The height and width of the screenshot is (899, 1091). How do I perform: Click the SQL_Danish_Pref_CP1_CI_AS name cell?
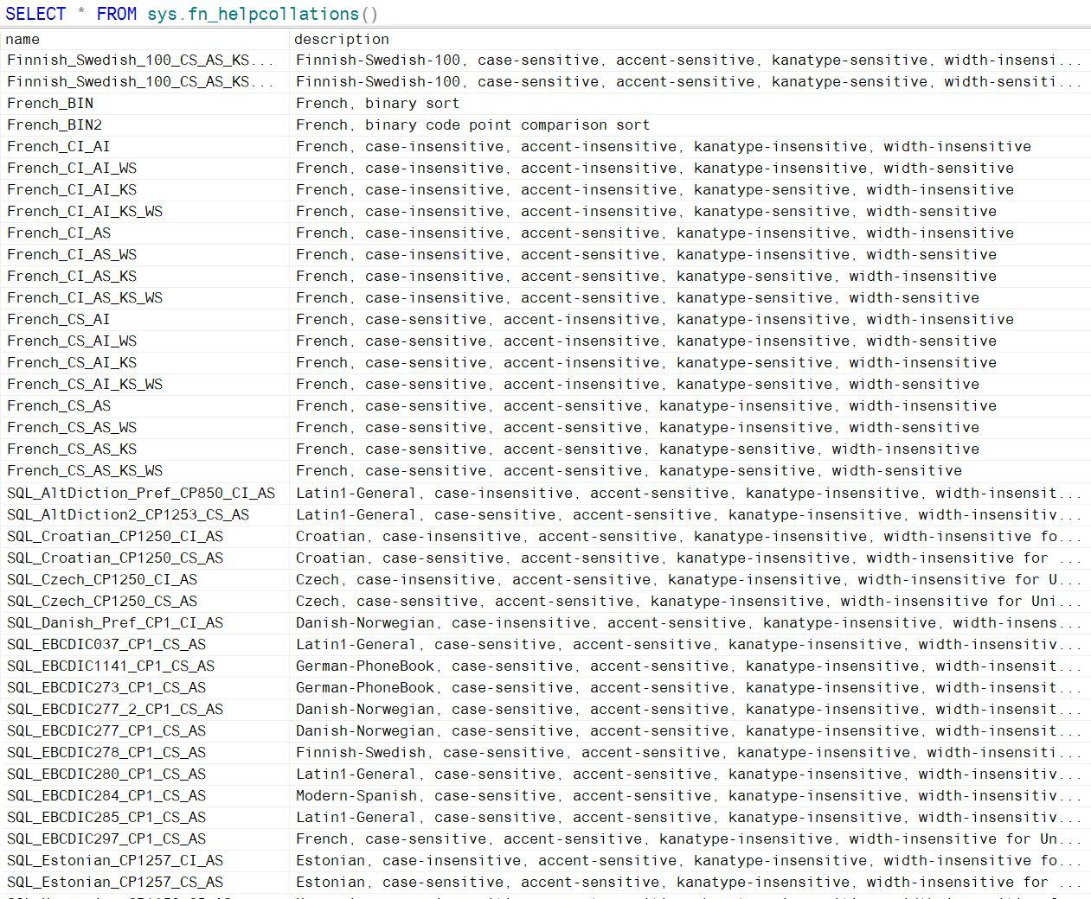(x=115, y=622)
